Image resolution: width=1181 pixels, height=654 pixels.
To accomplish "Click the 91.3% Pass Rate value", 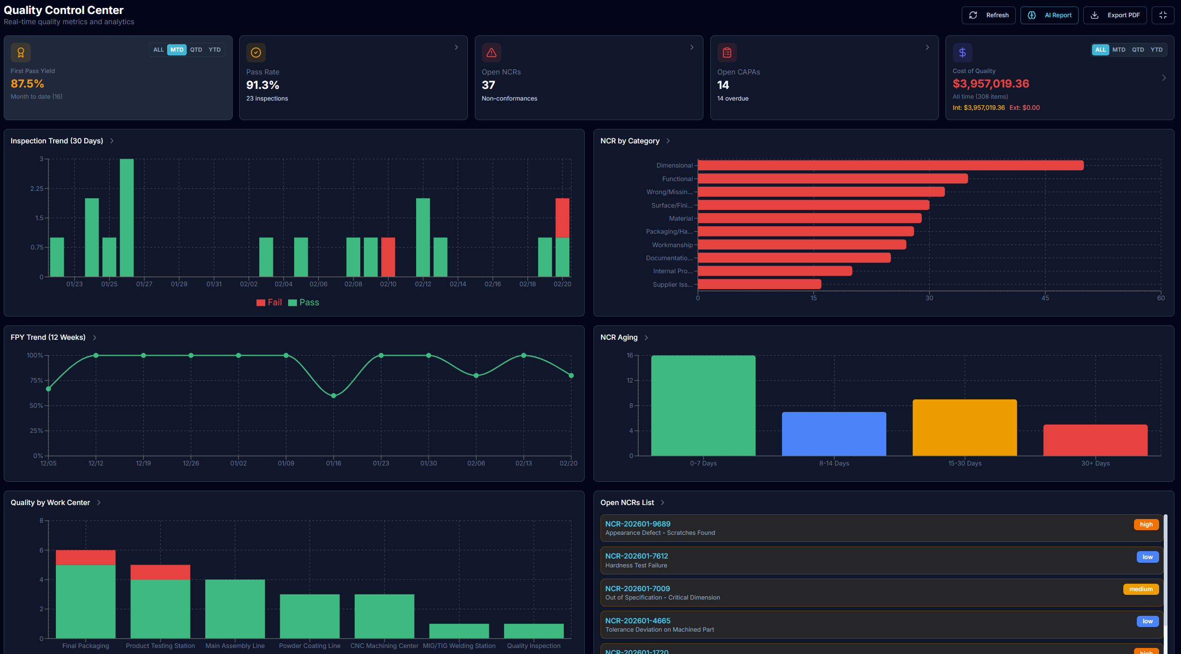I will click(263, 85).
